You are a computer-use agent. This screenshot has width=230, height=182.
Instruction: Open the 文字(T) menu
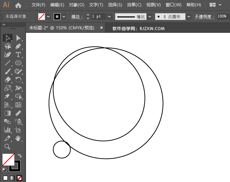tap(96, 5)
